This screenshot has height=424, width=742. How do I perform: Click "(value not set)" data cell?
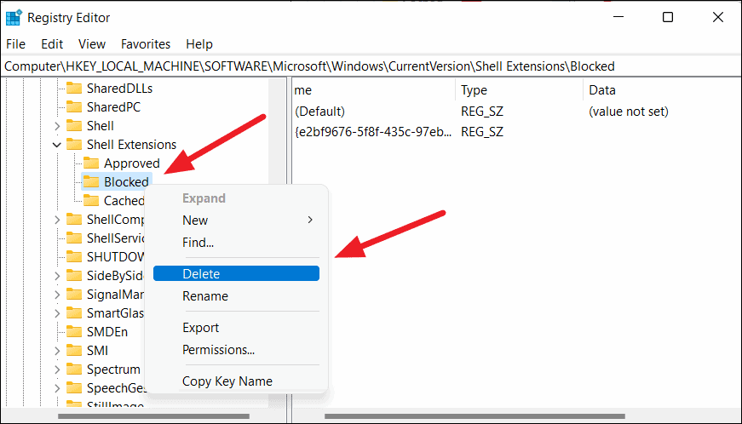coord(629,112)
